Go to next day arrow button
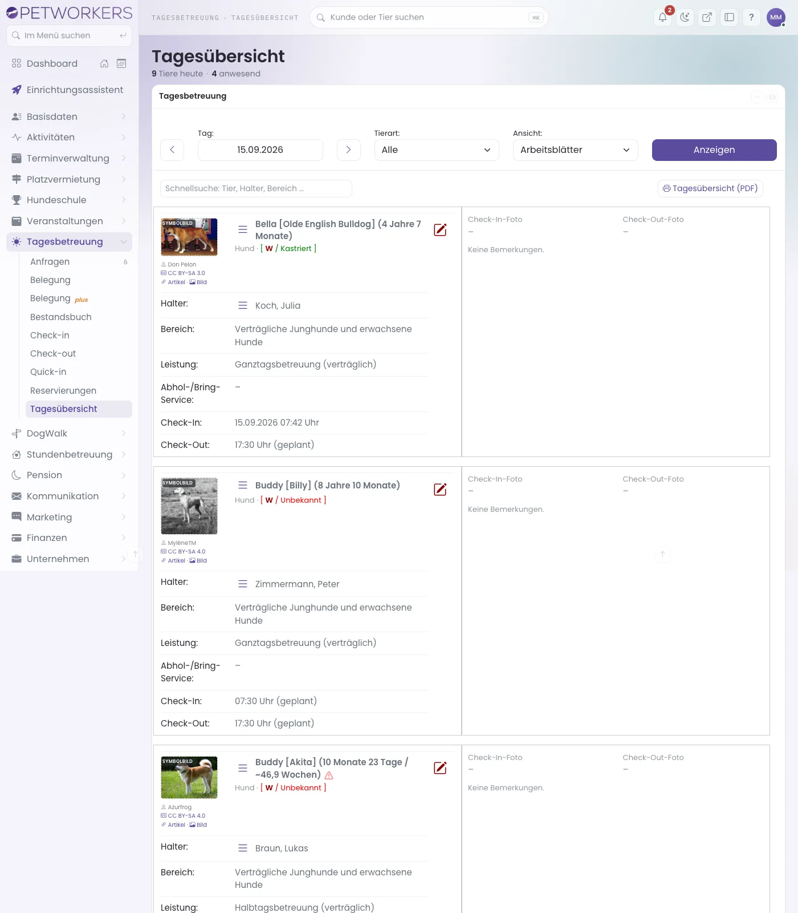 pos(348,150)
